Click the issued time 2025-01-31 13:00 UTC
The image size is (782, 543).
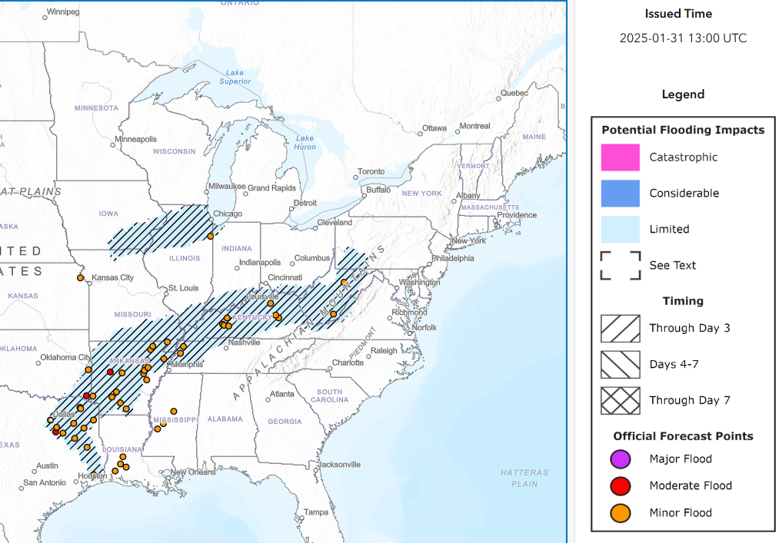(x=683, y=38)
